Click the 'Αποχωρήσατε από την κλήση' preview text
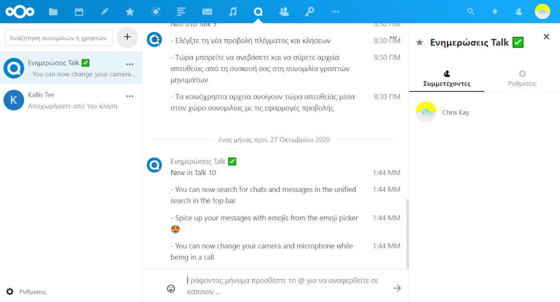The image size is (560, 302). click(x=72, y=106)
